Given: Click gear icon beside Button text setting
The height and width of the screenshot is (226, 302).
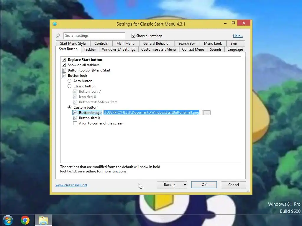Looking at the screenshot, I should tap(75, 102).
